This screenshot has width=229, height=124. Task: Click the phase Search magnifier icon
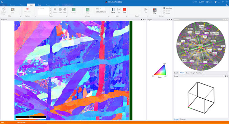click(x=55, y=9)
